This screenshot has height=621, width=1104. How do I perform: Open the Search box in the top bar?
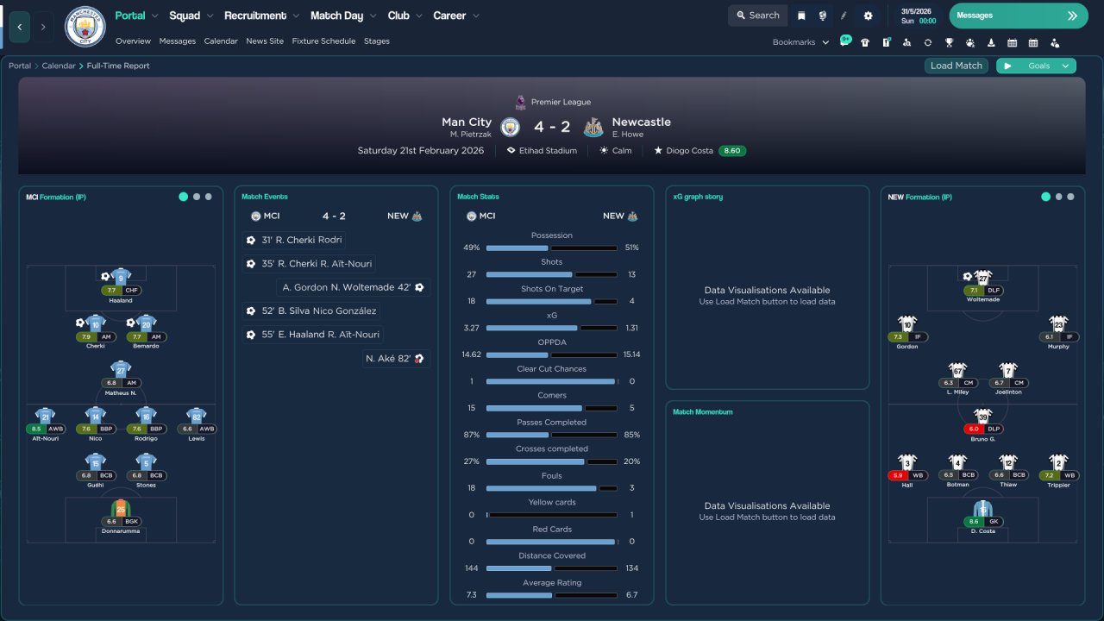pyautogui.click(x=757, y=16)
